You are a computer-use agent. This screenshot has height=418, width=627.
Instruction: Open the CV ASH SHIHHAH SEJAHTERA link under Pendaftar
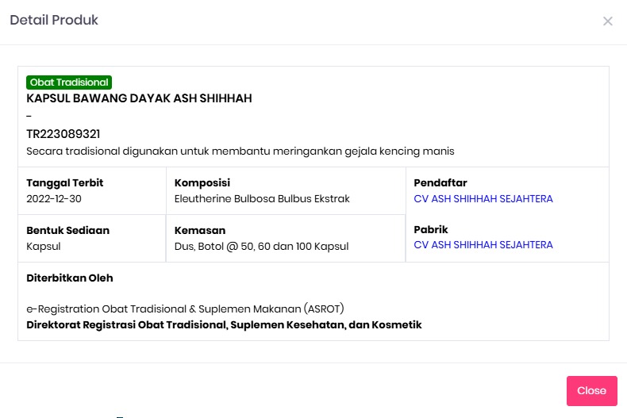[x=483, y=199]
